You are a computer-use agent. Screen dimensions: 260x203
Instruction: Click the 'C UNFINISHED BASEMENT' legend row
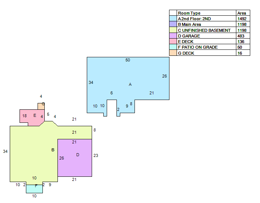point(210,30)
